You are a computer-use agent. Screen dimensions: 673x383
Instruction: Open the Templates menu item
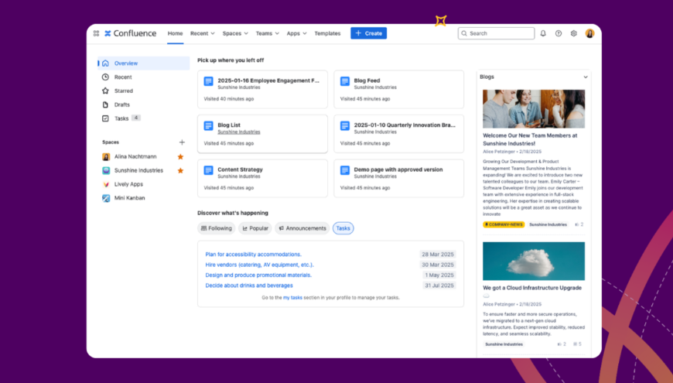pyautogui.click(x=327, y=33)
